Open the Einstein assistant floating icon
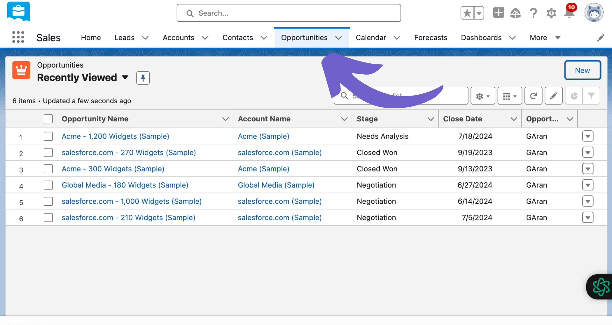The image size is (612, 325). [601, 287]
